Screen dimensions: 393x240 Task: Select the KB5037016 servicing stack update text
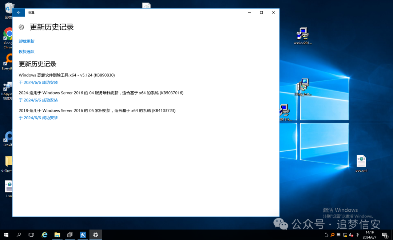[101, 93]
